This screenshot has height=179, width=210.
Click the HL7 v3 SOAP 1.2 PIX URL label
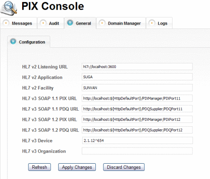tap(49, 119)
